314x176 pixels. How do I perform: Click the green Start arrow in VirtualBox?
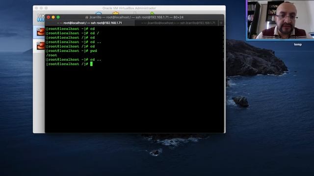pos(152,13)
